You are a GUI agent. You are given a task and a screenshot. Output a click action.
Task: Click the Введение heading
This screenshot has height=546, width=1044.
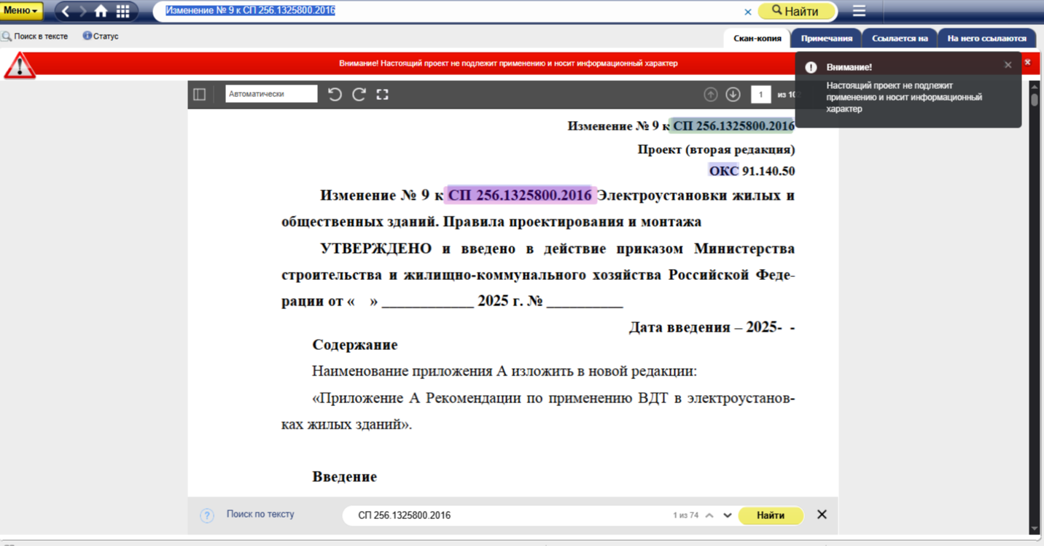pos(345,477)
